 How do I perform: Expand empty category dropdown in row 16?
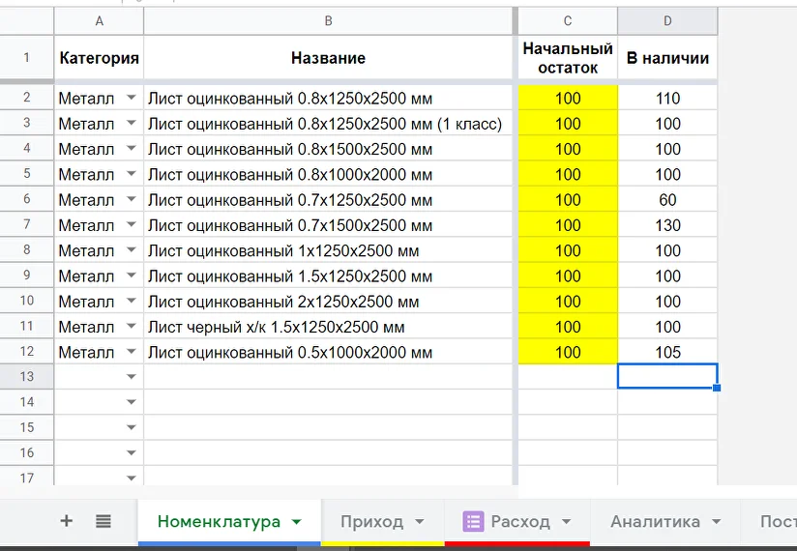(x=132, y=453)
